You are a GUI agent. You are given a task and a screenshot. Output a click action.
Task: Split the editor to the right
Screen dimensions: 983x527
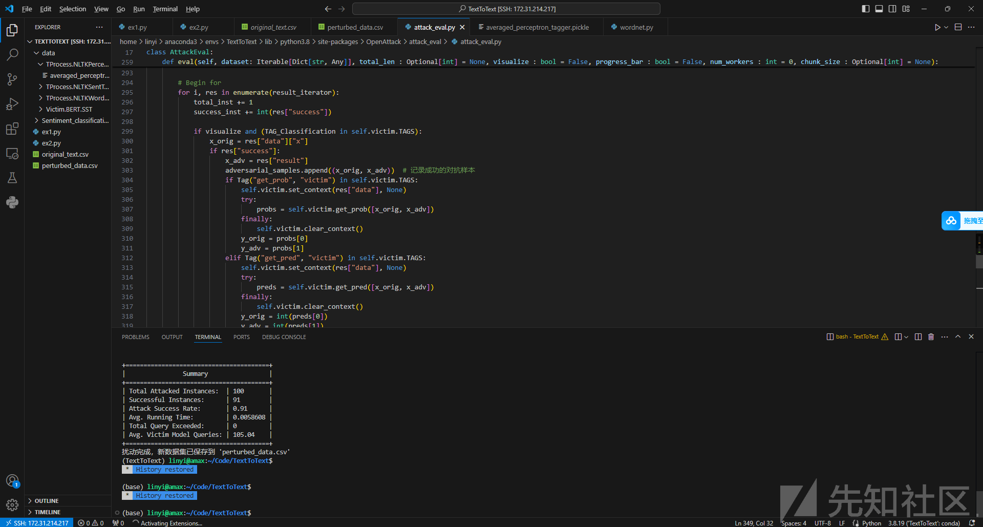click(x=958, y=27)
